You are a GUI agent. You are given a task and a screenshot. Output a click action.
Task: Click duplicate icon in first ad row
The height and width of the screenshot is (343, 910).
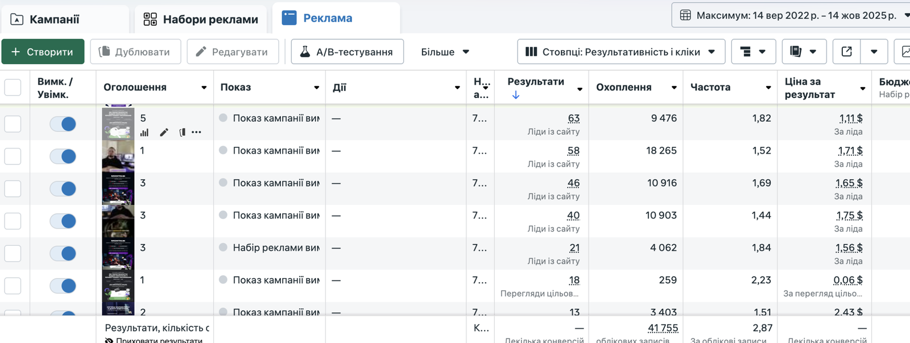tap(182, 133)
